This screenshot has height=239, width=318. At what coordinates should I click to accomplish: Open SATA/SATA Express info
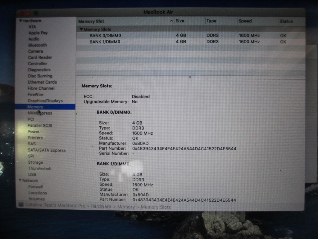(x=47, y=150)
